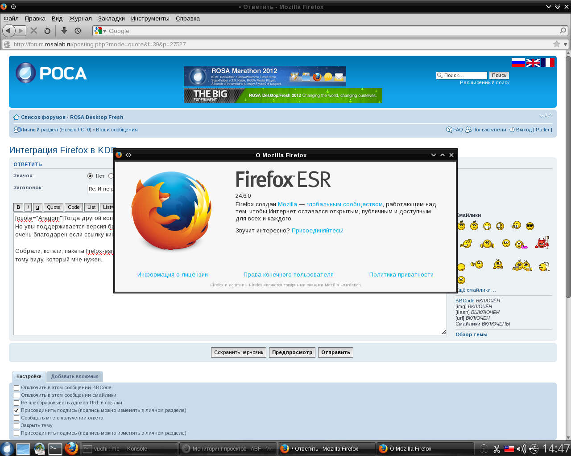Open the Журнал menu
Image resolution: width=571 pixels, height=456 pixels.
pos(80,18)
